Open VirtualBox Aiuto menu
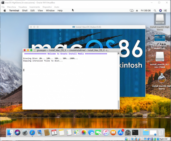Screen dimensions: 171x141 57,7
